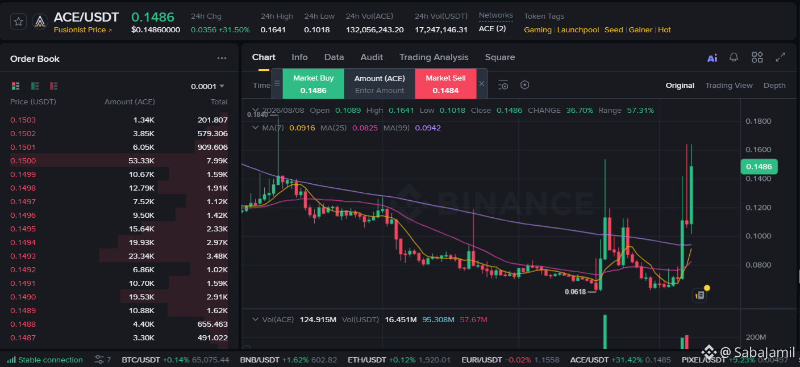Image resolution: width=800 pixels, height=367 pixels.
Task: Click the Gaming token tag
Action: pos(537,29)
